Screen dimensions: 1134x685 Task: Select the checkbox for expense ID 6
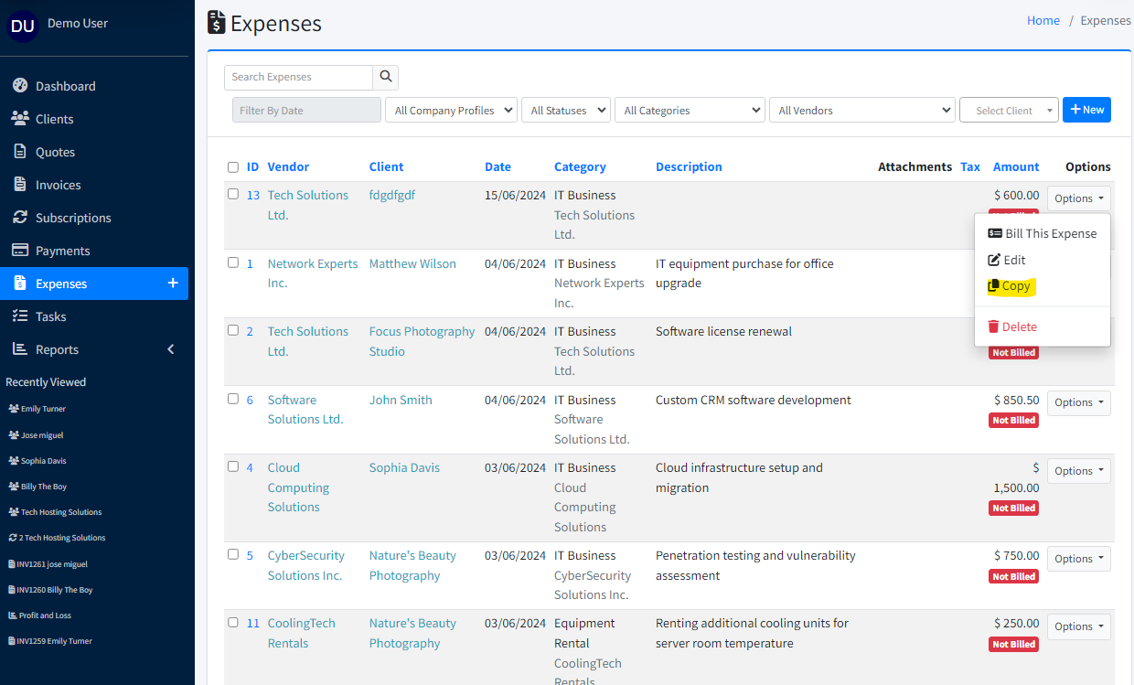tap(233, 399)
